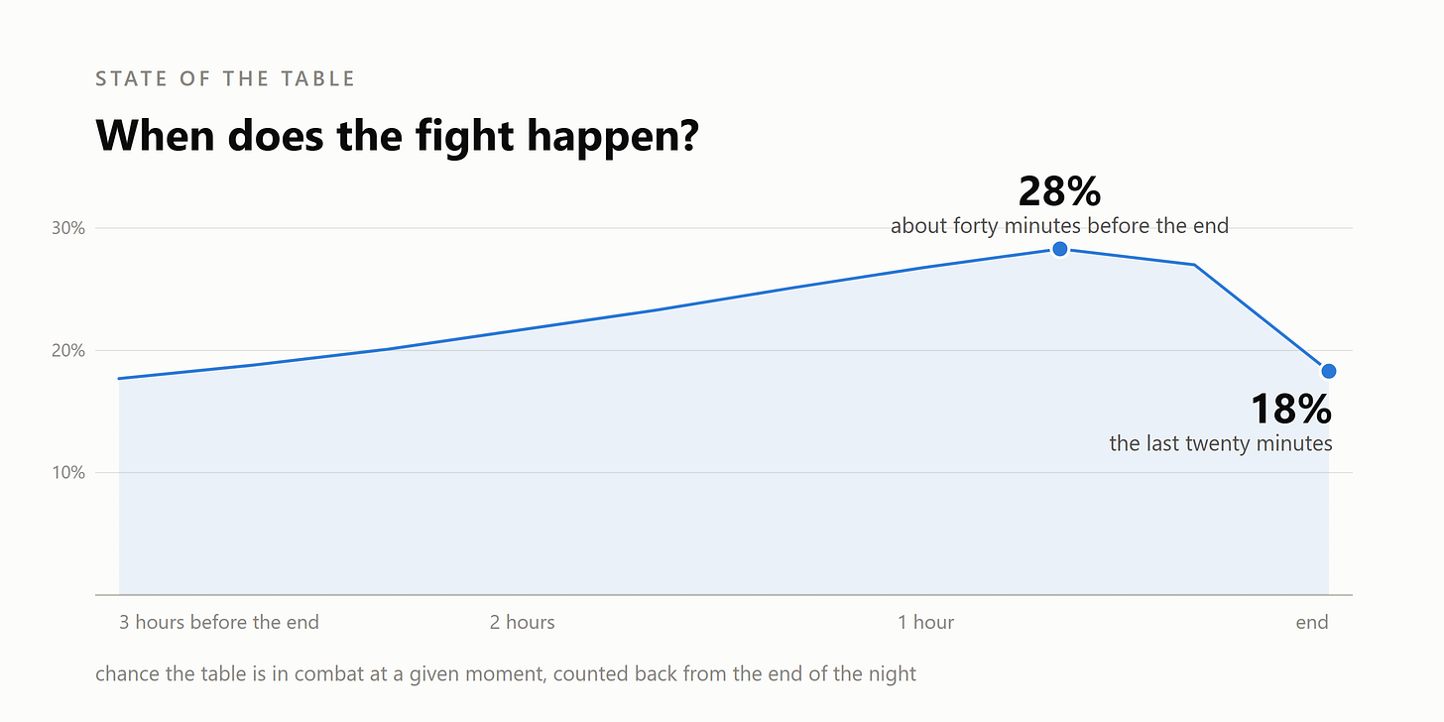Click the x-axis baseline of the chart
Image resolution: width=1444 pixels, height=722 pixels.
[x=724, y=595]
